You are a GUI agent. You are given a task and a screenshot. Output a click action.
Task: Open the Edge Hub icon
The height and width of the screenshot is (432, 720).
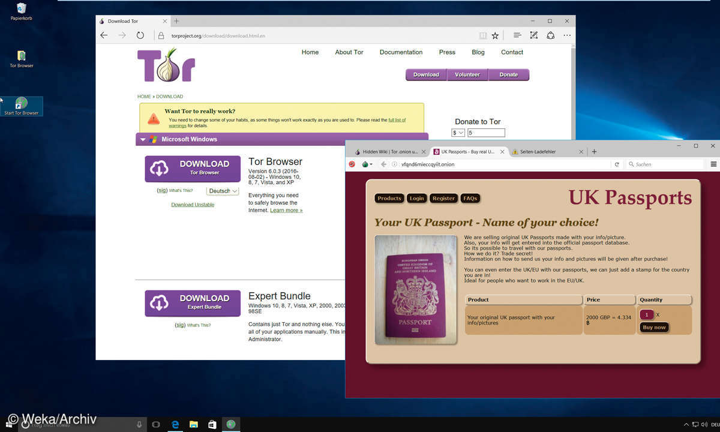(x=517, y=35)
